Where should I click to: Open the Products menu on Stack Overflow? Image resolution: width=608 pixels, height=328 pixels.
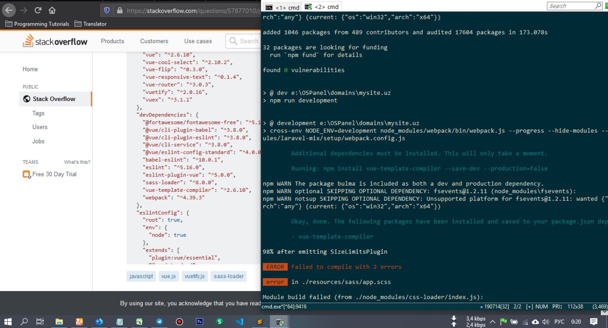113,41
